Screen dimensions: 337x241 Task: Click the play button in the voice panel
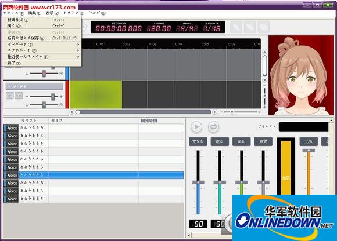[x=196, y=127]
